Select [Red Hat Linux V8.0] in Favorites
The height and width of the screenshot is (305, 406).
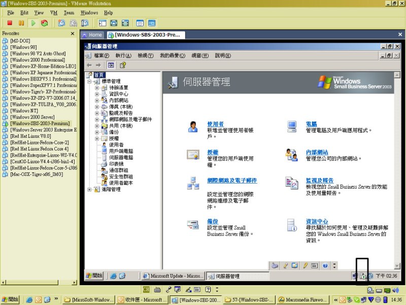point(30,136)
